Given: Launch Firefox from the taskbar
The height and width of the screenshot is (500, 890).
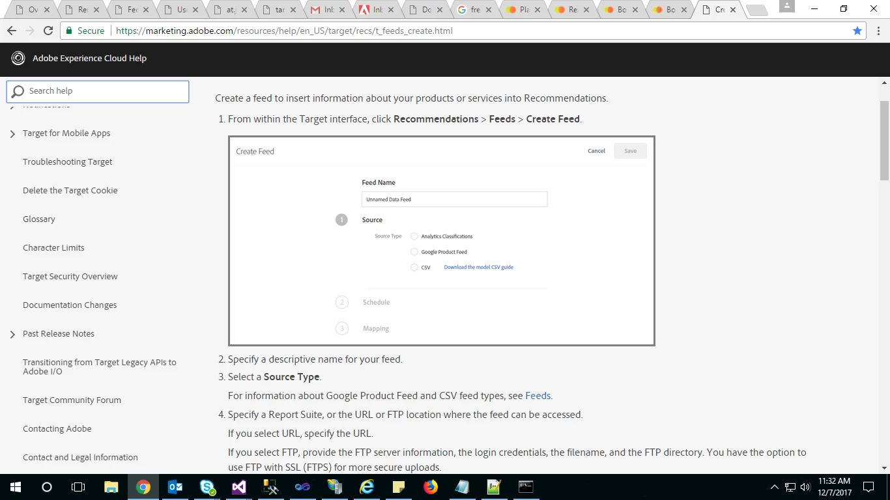Looking at the screenshot, I should click(430, 487).
